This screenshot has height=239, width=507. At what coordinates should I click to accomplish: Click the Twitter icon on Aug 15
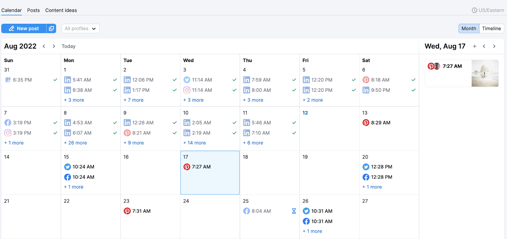click(x=67, y=167)
